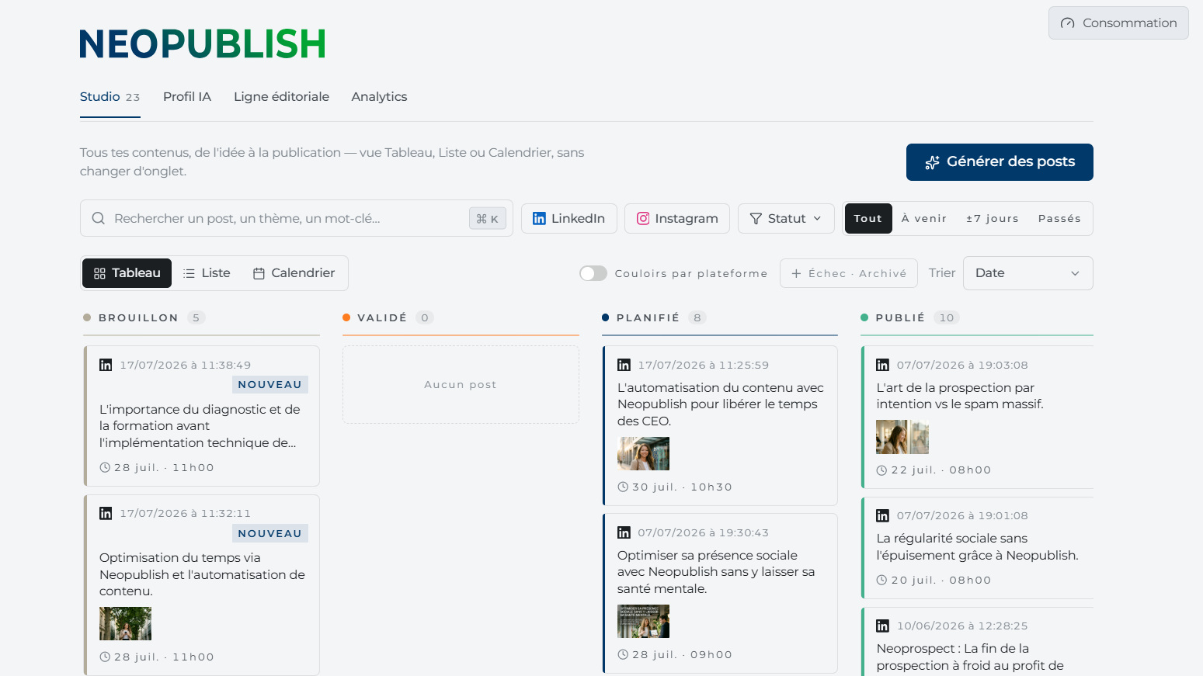
Task: Click NOUVEAU badge on Optimisation du temps draft
Action: coord(270,533)
